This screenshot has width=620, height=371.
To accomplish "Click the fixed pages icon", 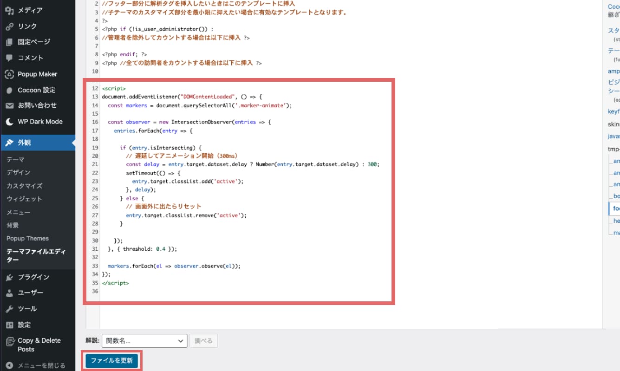I will coord(9,42).
